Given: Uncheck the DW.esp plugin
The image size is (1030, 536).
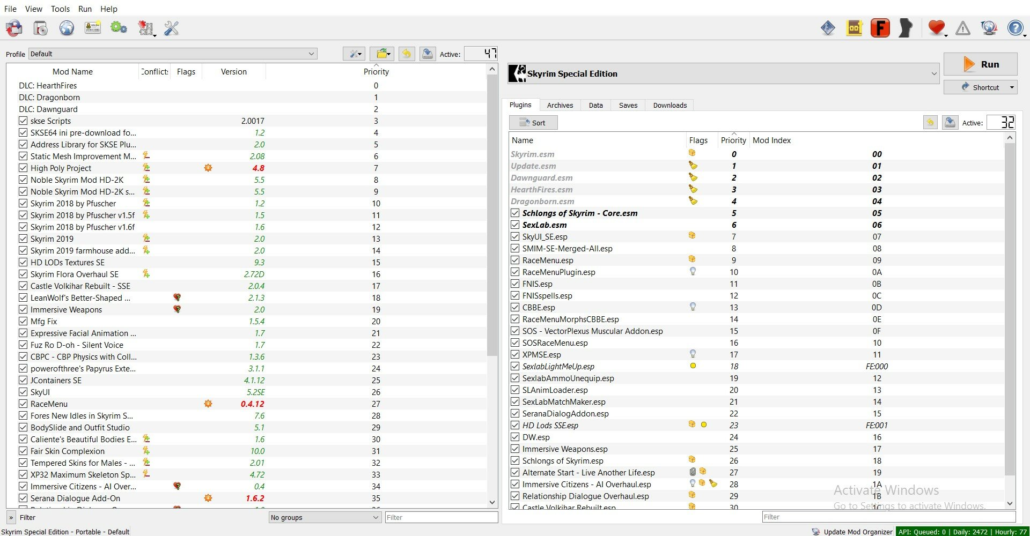Looking at the screenshot, I should pos(515,437).
